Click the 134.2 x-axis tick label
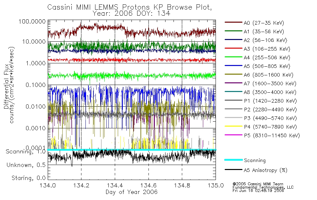Screen dimensions: 317x200 [81, 185]
